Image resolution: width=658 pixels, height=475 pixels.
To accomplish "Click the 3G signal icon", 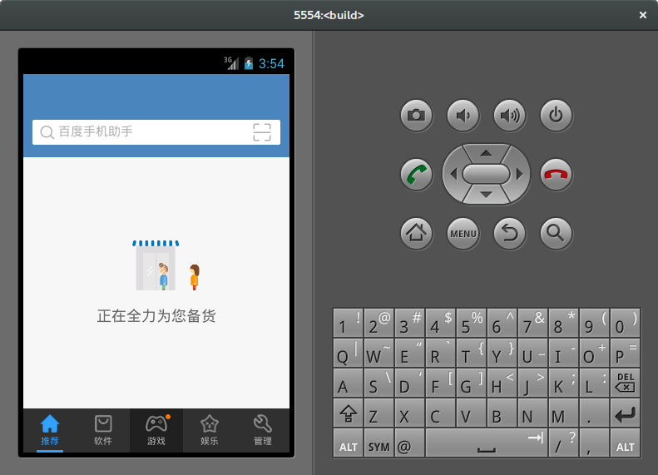I will pos(231,63).
